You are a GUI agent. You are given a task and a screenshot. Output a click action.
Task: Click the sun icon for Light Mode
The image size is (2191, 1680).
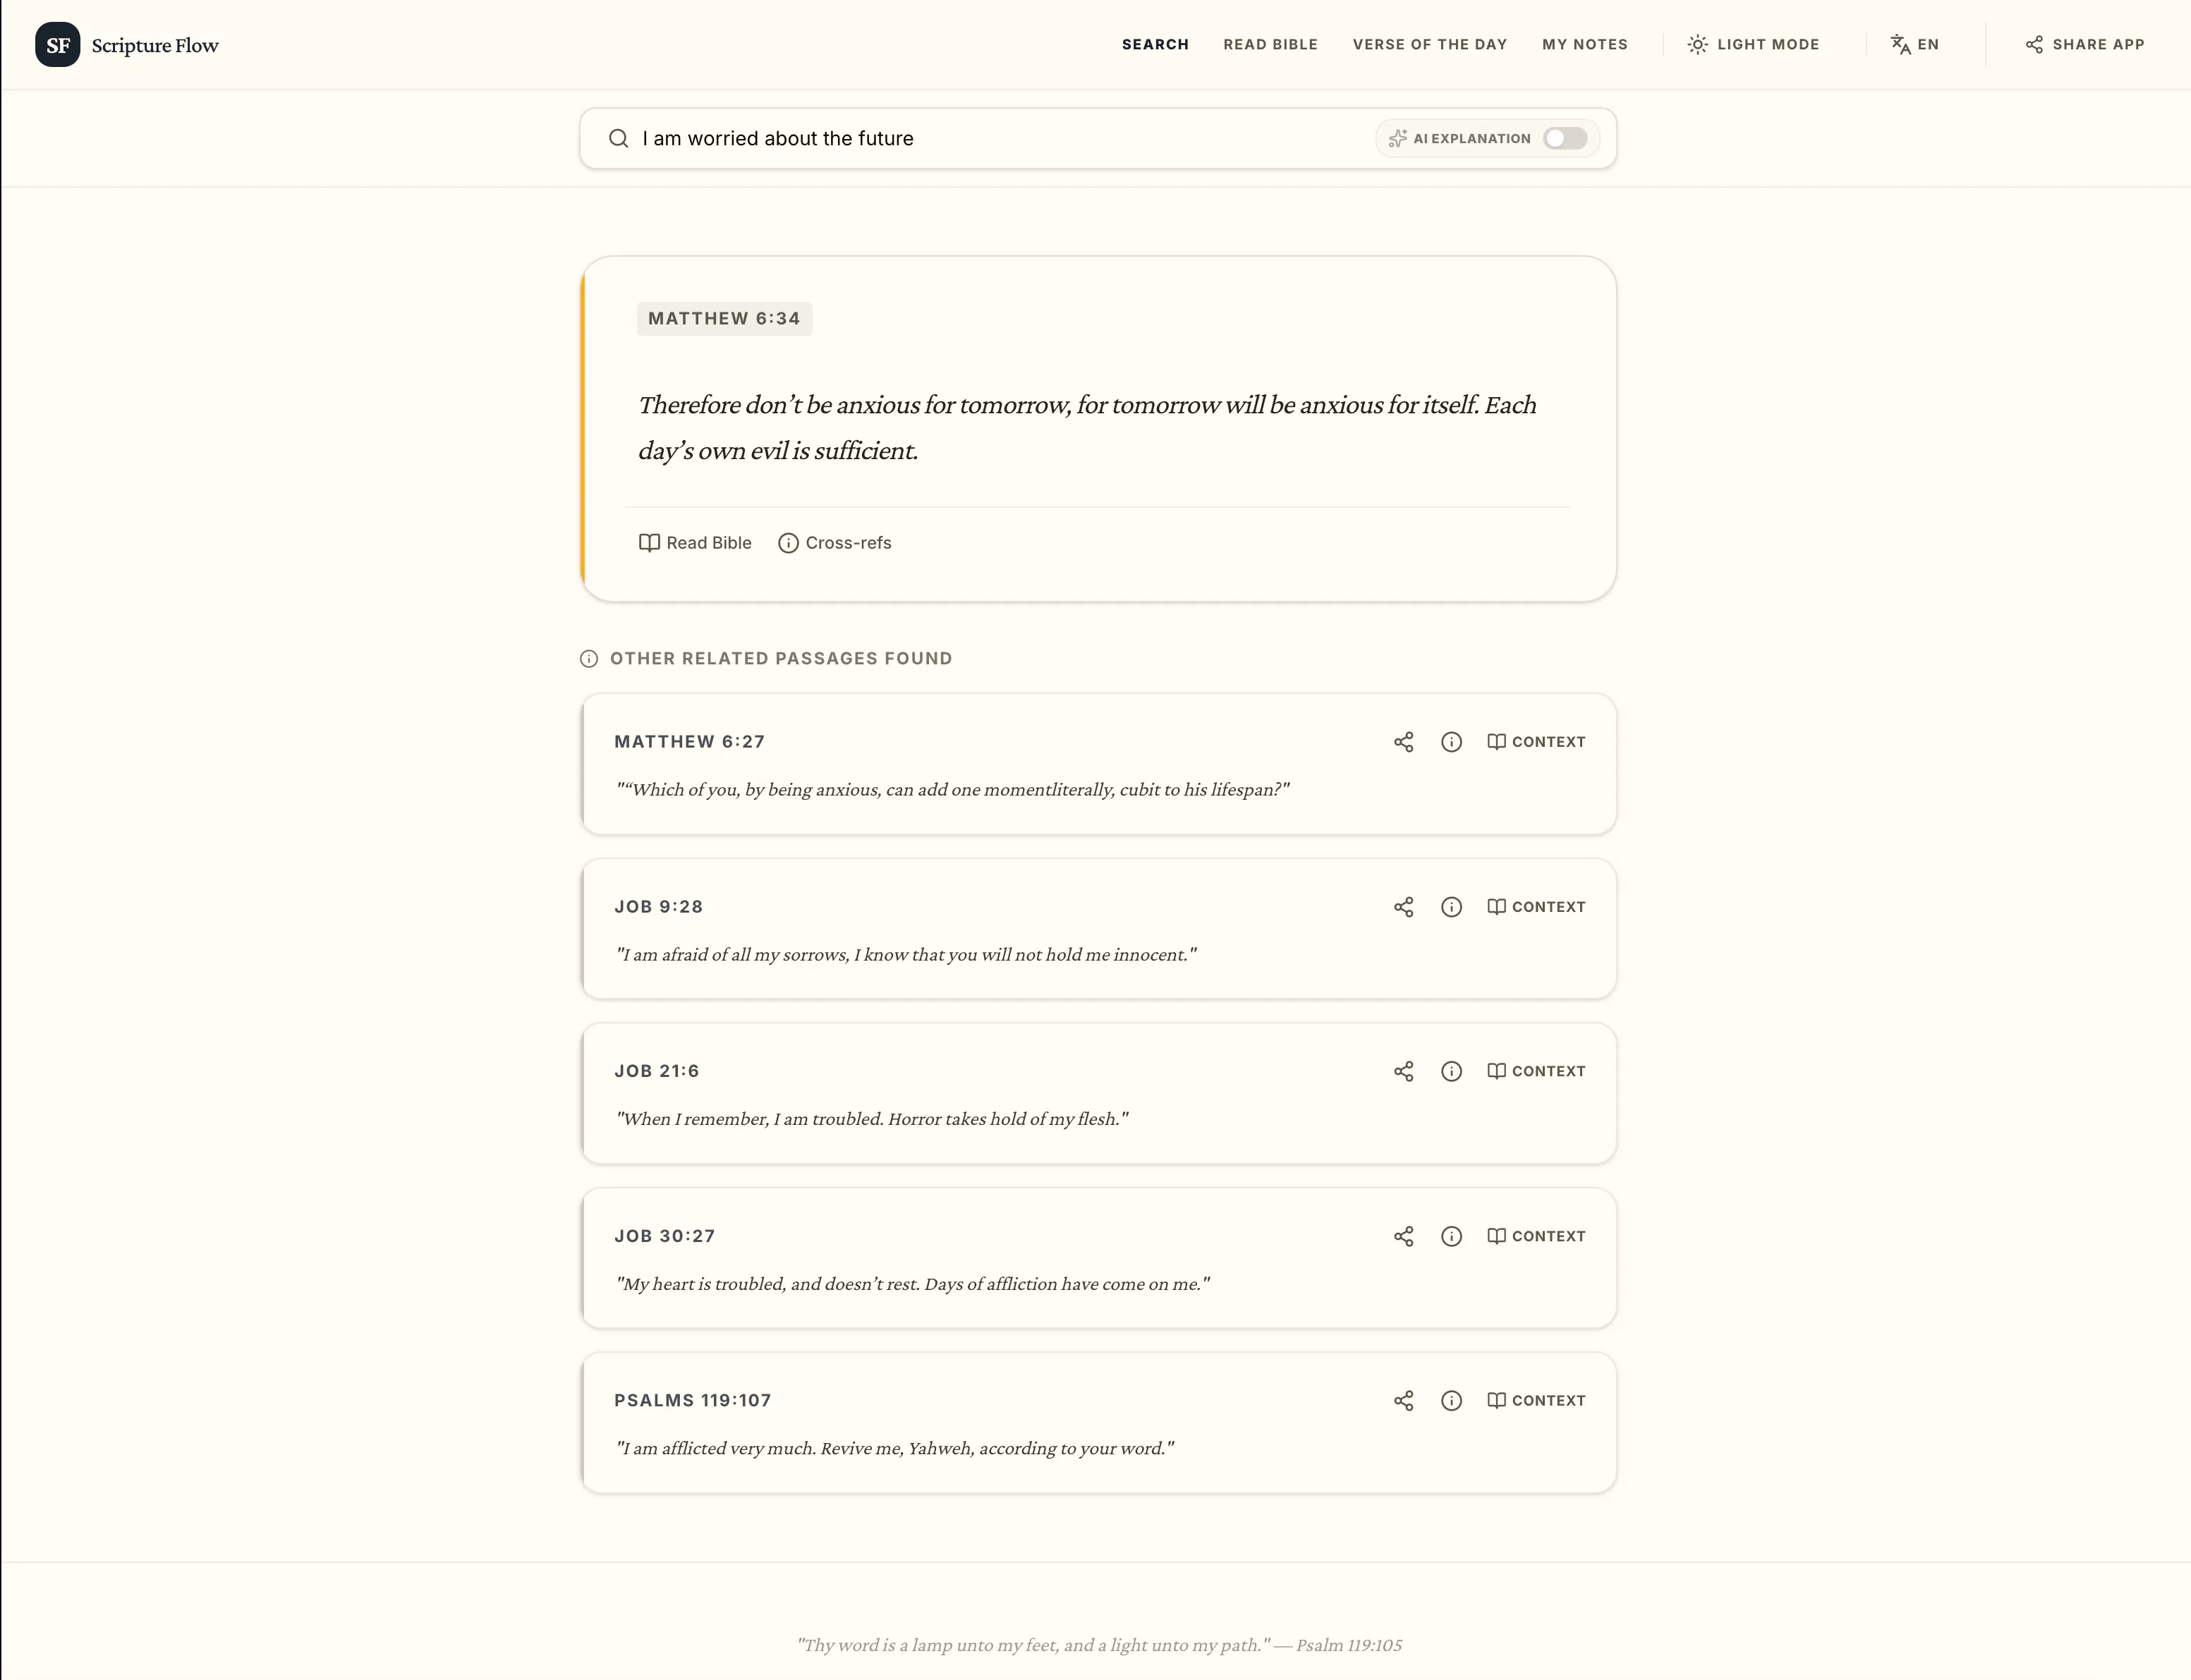(x=1697, y=44)
